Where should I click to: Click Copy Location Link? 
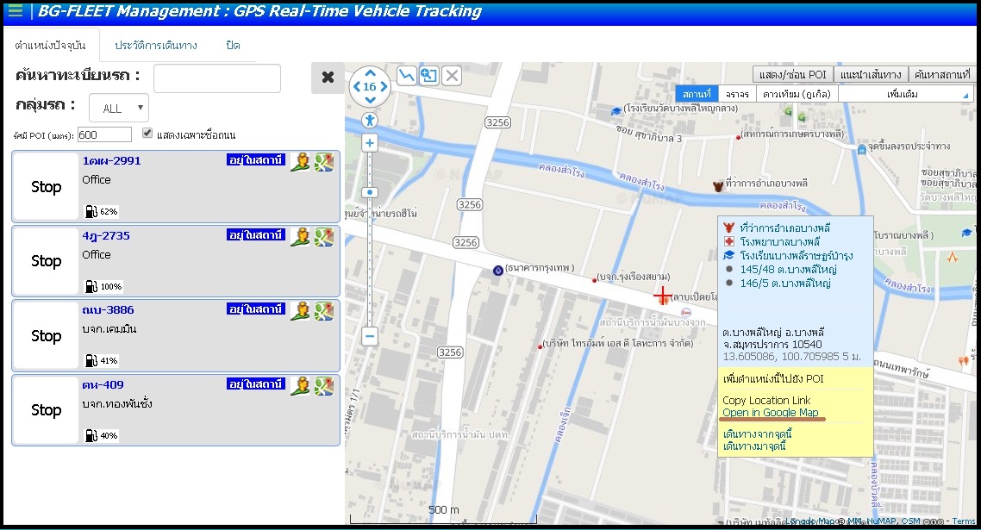(766, 401)
